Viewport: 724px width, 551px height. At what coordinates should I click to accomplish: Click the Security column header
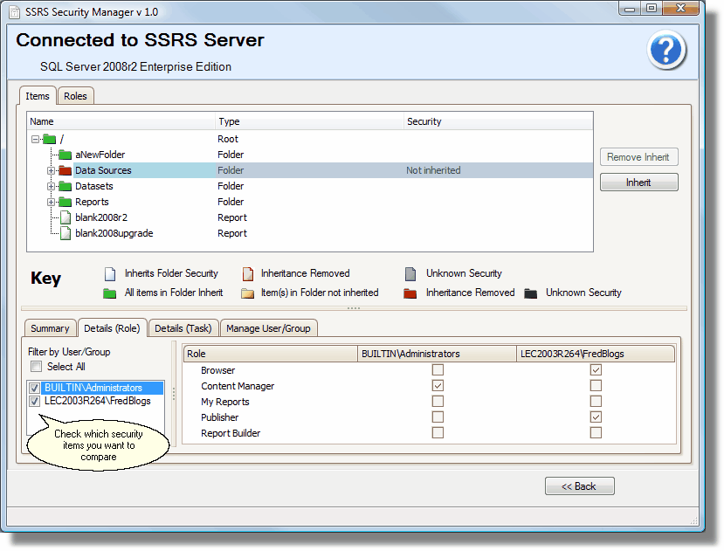[x=498, y=121]
